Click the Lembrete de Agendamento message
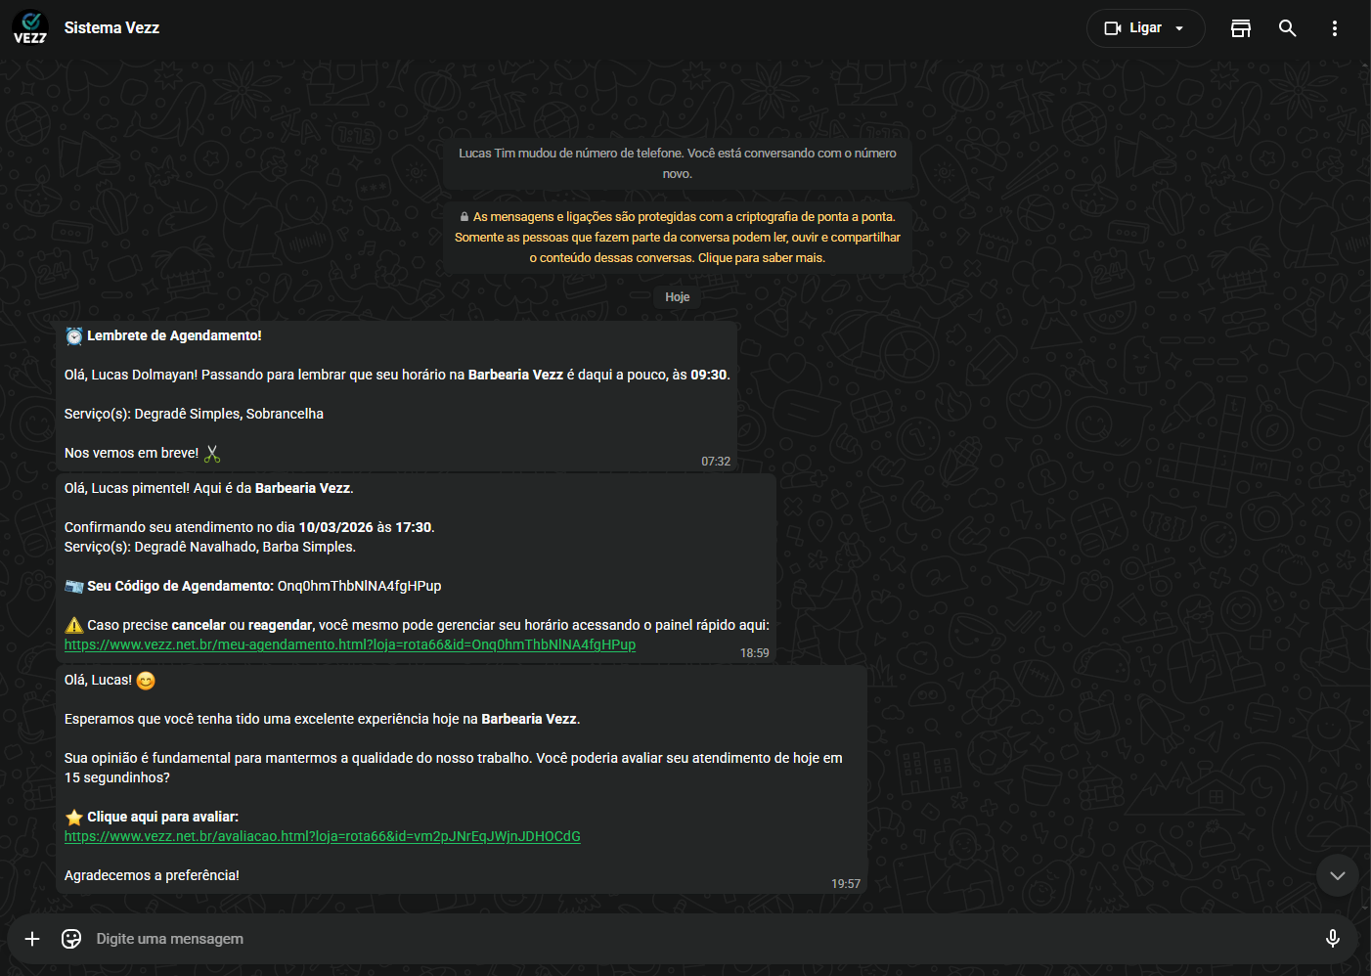1371x976 pixels. (396, 396)
